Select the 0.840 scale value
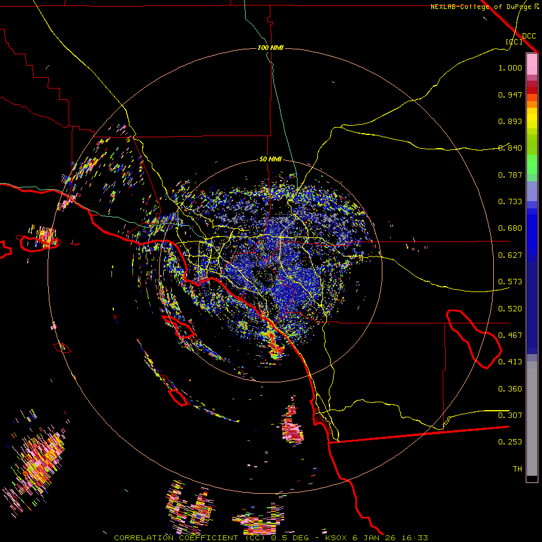 510,148
